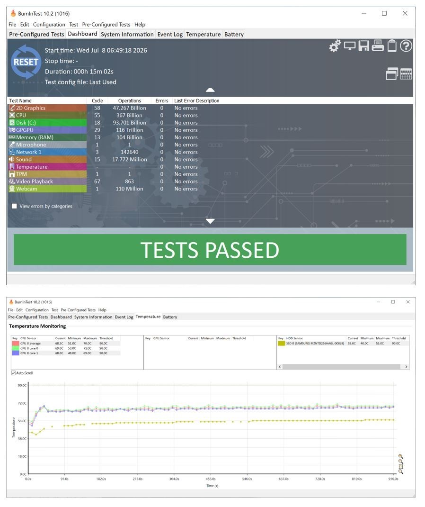
Task: Click the green CPU 0 core 0 color key
Action: (x=16, y=348)
